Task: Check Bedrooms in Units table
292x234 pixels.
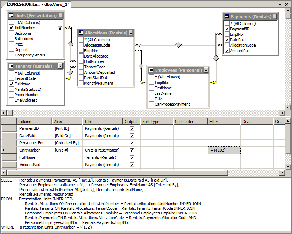Action: click(x=12, y=33)
